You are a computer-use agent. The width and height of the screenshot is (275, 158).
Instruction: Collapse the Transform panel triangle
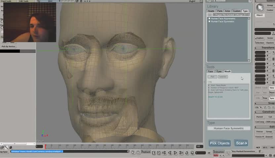point(255,48)
